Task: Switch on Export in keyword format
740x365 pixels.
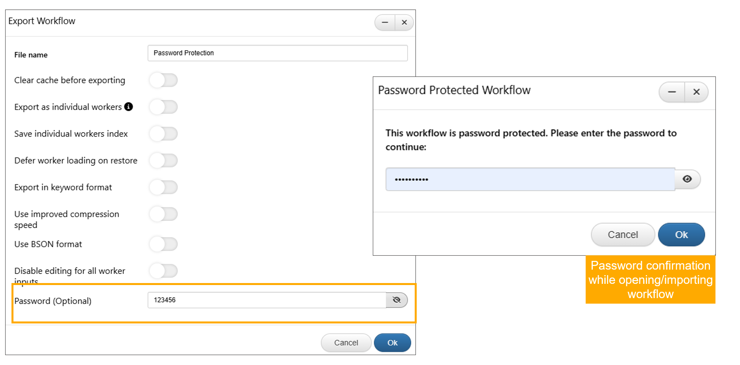Action: coord(163,187)
